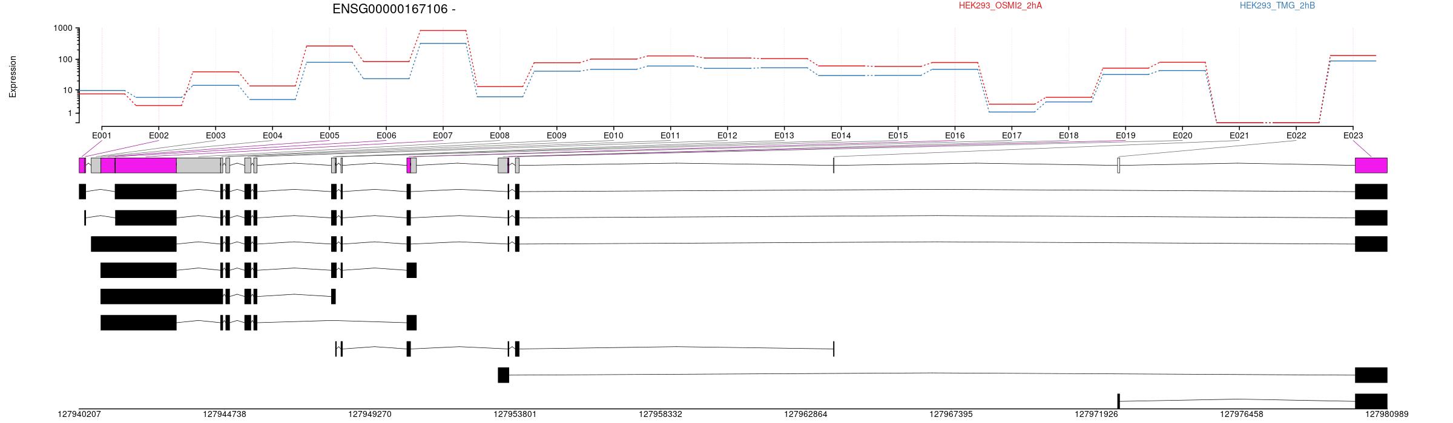Click genomic coordinate 127980989
Screen dimensions: 1453x423
(x=1387, y=415)
